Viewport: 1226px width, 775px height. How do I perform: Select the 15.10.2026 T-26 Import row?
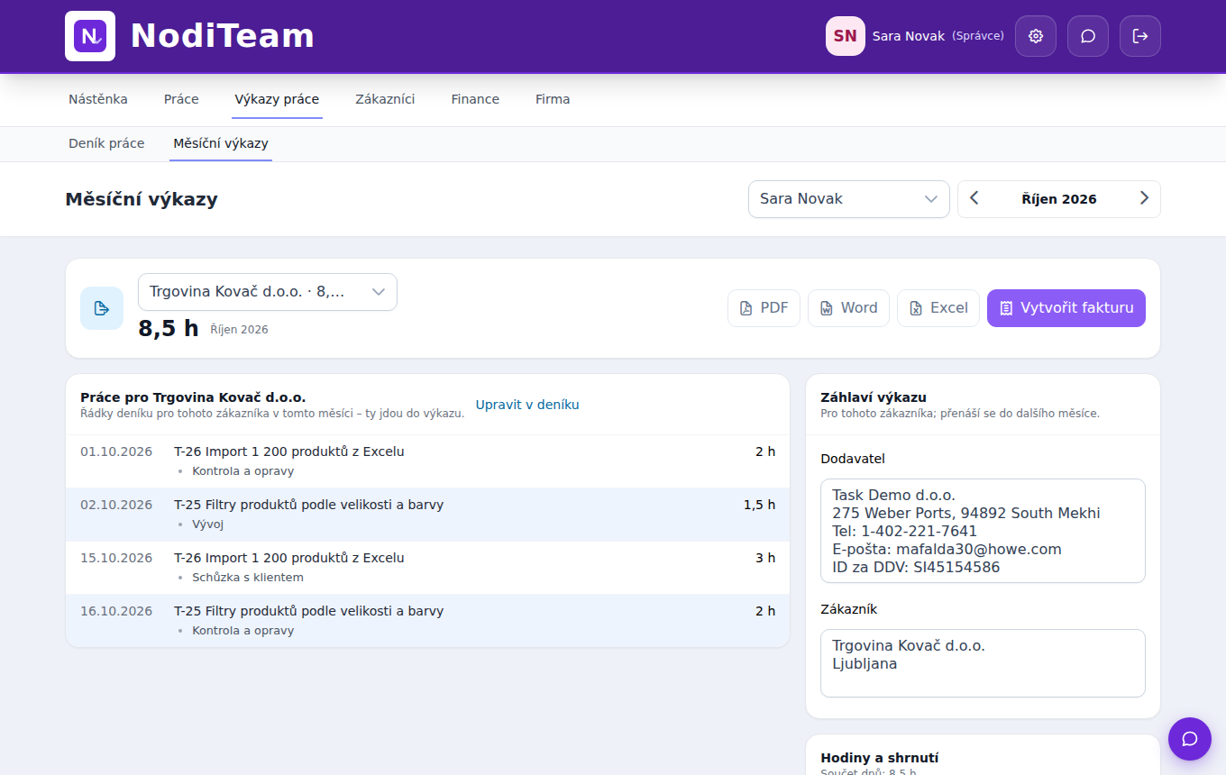tap(428, 568)
